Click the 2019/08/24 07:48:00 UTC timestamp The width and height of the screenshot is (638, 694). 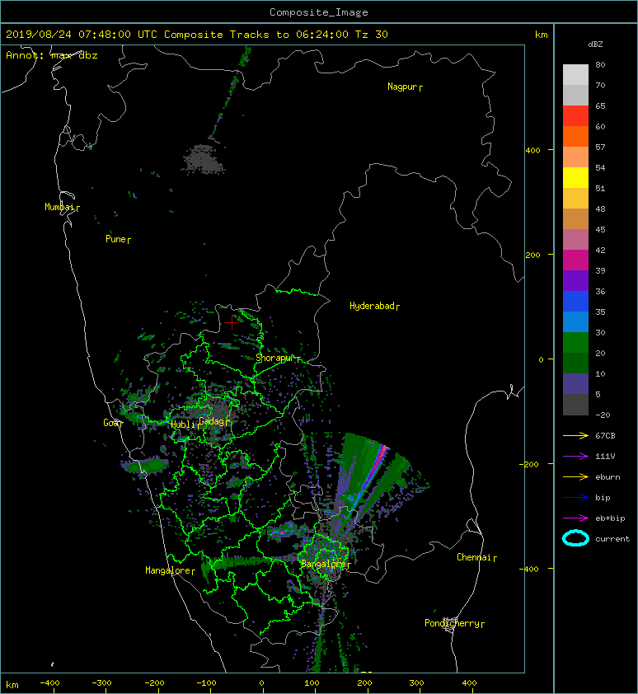82,35
